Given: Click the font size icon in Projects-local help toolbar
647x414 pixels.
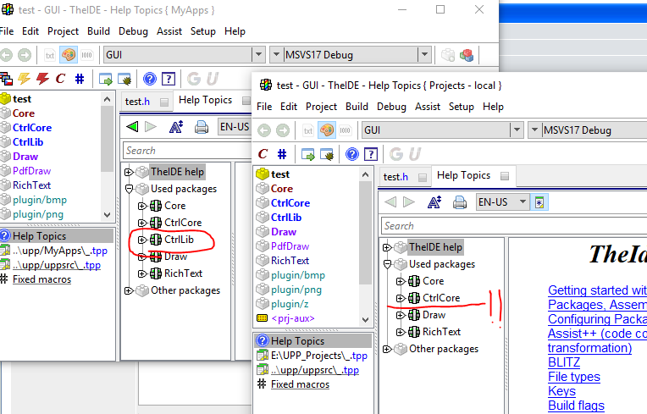Looking at the screenshot, I should pos(434,202).
